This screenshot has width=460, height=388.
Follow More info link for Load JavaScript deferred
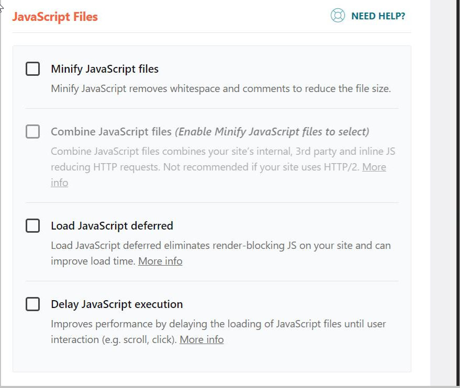pyautogui.click(x=160, y=261)
